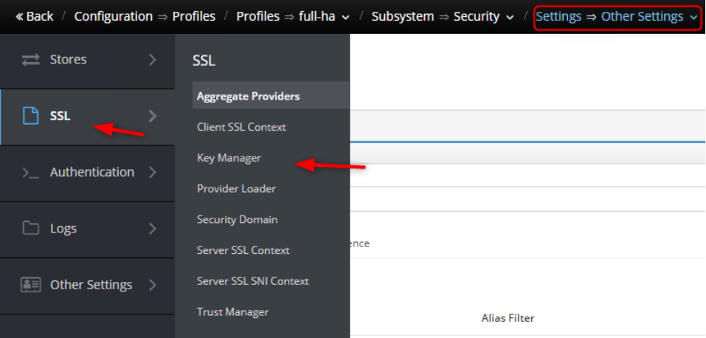Open the Profiles full-ha dropdown
The height and width of the screenshot is (338, 706).
pos(293,16)
